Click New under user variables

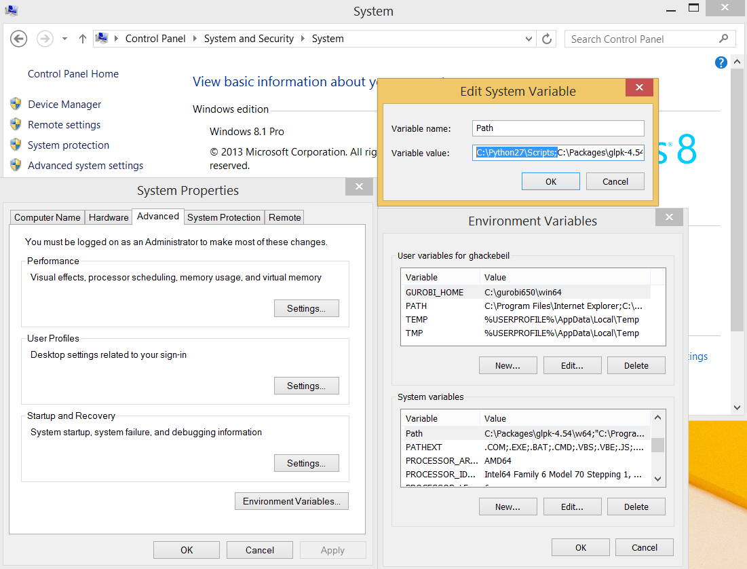(508, 366)
